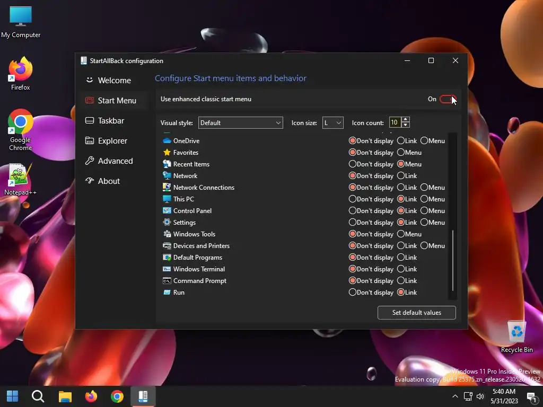Click the Windows Terminal icon
The width and height of the screenshot is (543, 407).
[x=167, y=269]
